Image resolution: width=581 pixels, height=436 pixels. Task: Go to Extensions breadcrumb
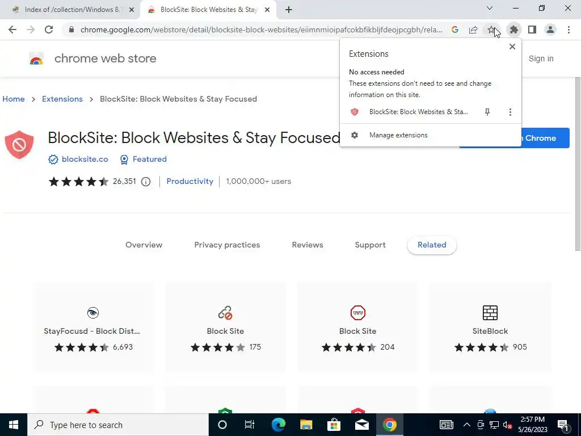point(62,99)
